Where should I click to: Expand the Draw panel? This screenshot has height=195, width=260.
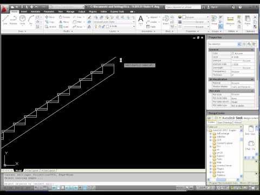point(22,31)
